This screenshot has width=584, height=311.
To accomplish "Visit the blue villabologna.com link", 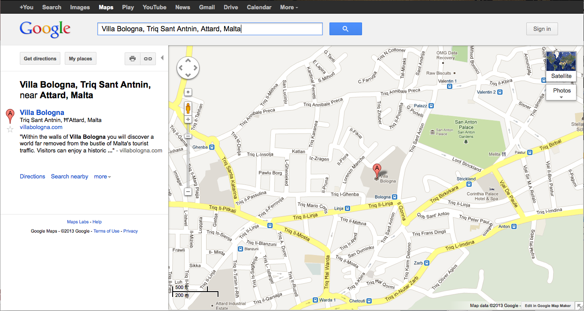I will (41, 127).
